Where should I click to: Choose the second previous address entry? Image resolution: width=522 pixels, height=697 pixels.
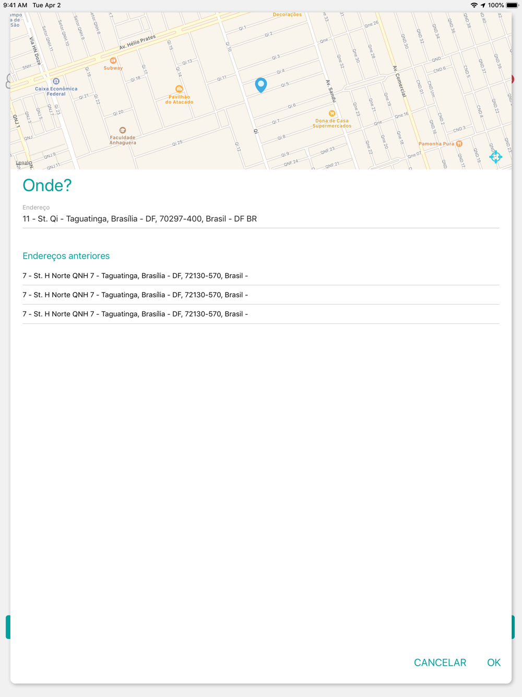point(261,295)
